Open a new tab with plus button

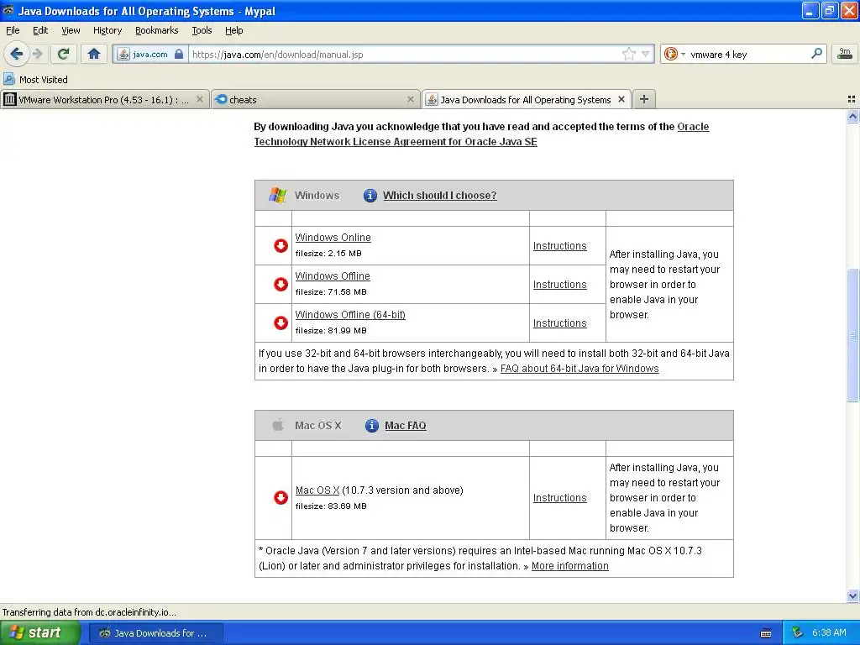(x=644, y=99)
